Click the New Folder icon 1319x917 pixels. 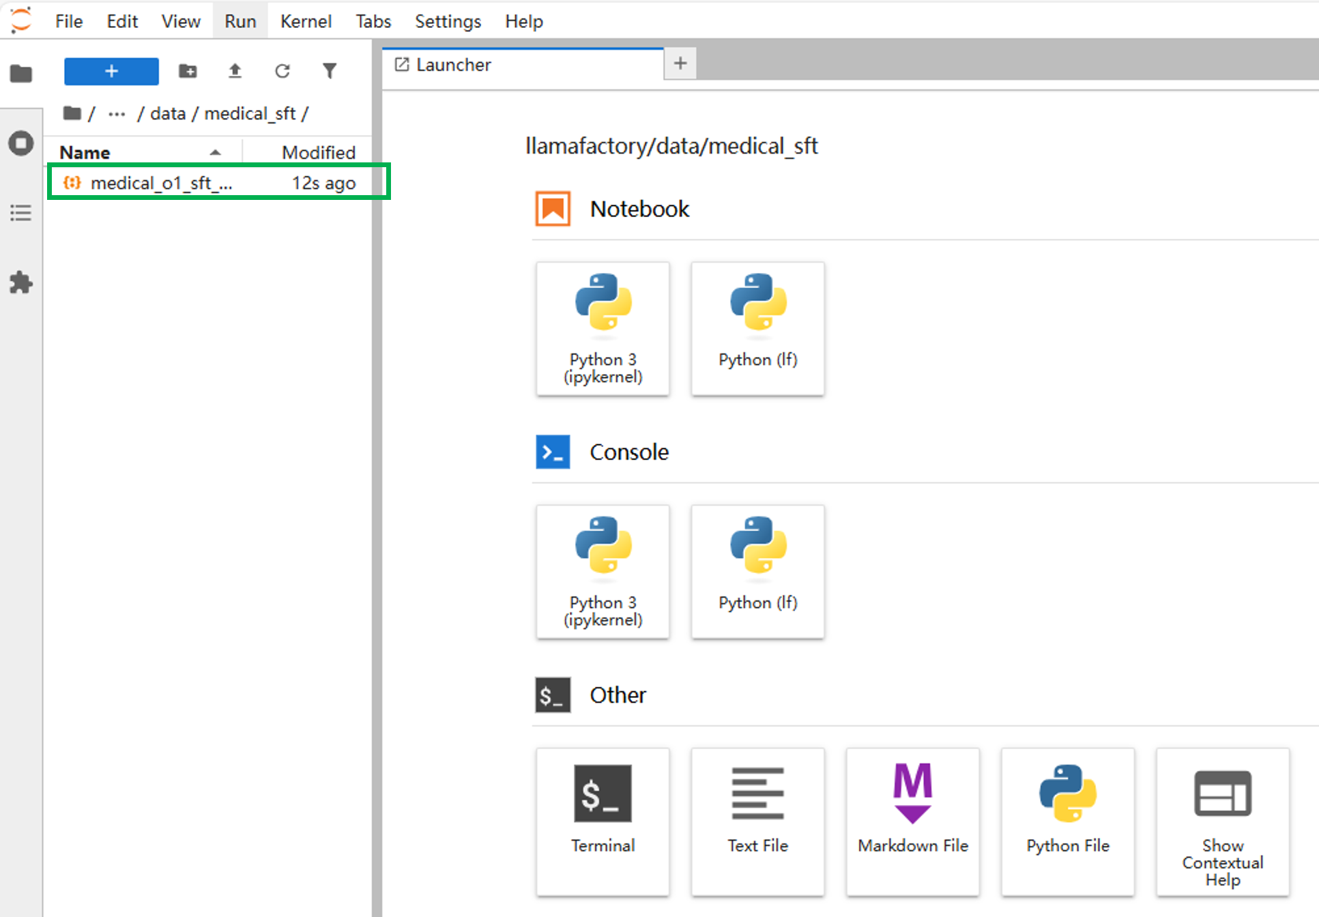coord(188,71)
